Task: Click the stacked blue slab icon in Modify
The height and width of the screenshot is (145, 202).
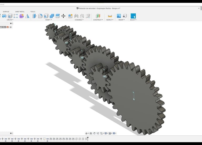Action: tap(57, 16)
